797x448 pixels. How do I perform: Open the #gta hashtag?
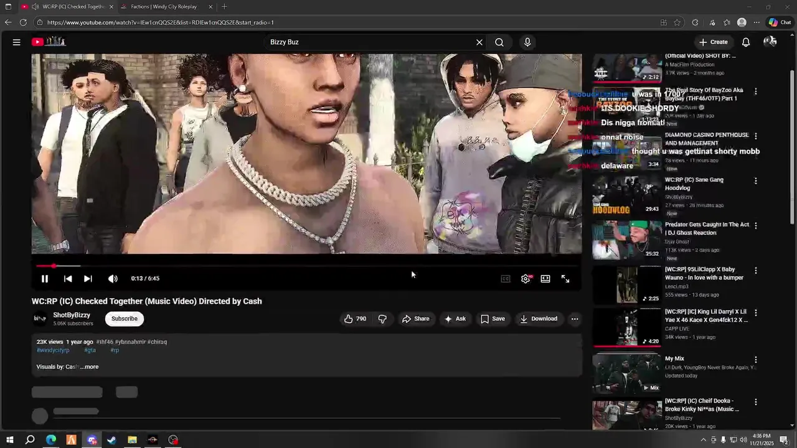[90, 350]
